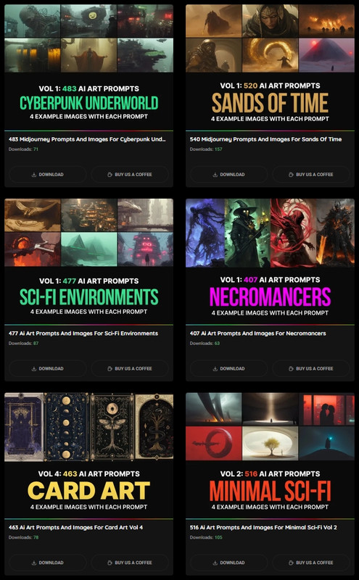Download the Cyberpunk Underworld prompt pack

click(x=48, y=175)
